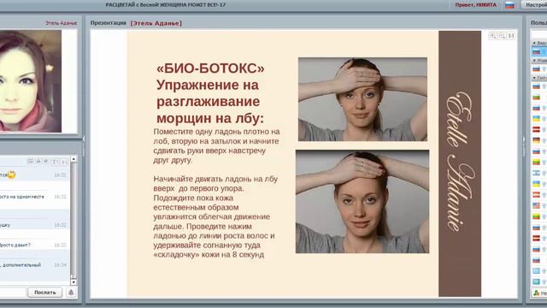Click the fit-to-screen icon on presentation toolbar
The width and height of the screenshot is (547, 308).
point(511,36)
